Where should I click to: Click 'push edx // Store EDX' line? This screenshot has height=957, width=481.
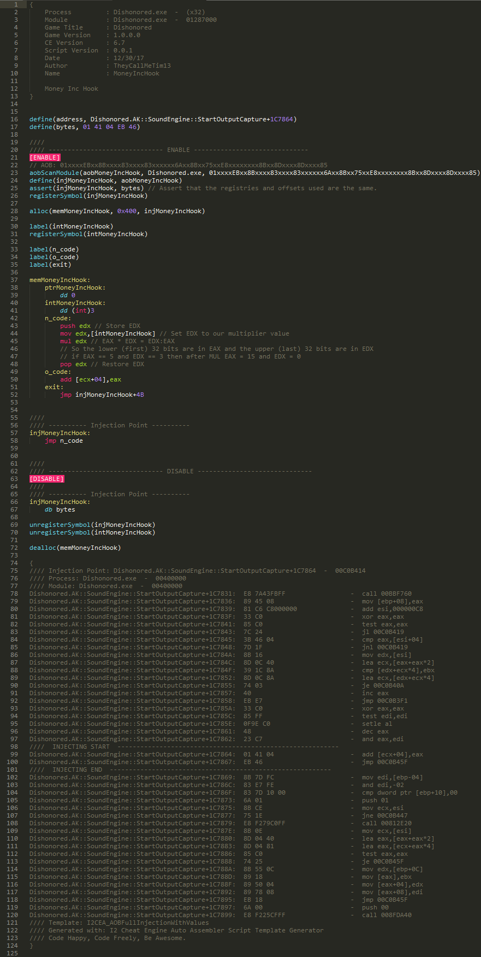click(x=100, y=326)
